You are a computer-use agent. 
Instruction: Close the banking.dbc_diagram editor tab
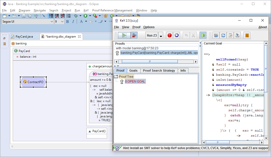click(x=79, y=37)
